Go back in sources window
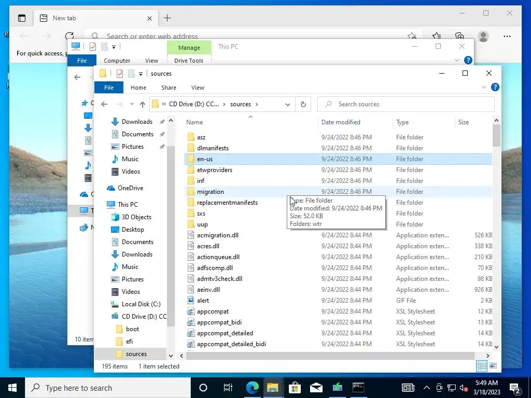 click(104, 104)
